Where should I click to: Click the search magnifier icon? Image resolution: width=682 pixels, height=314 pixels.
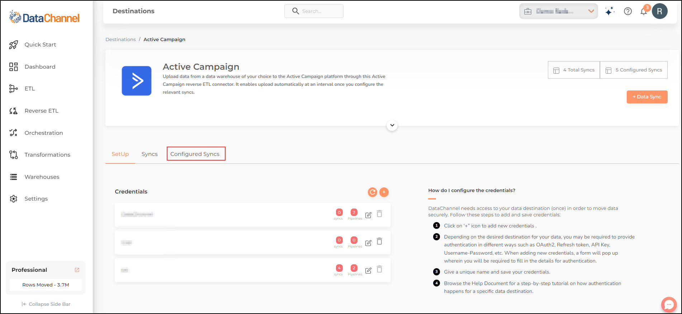[x=295, y=11]
